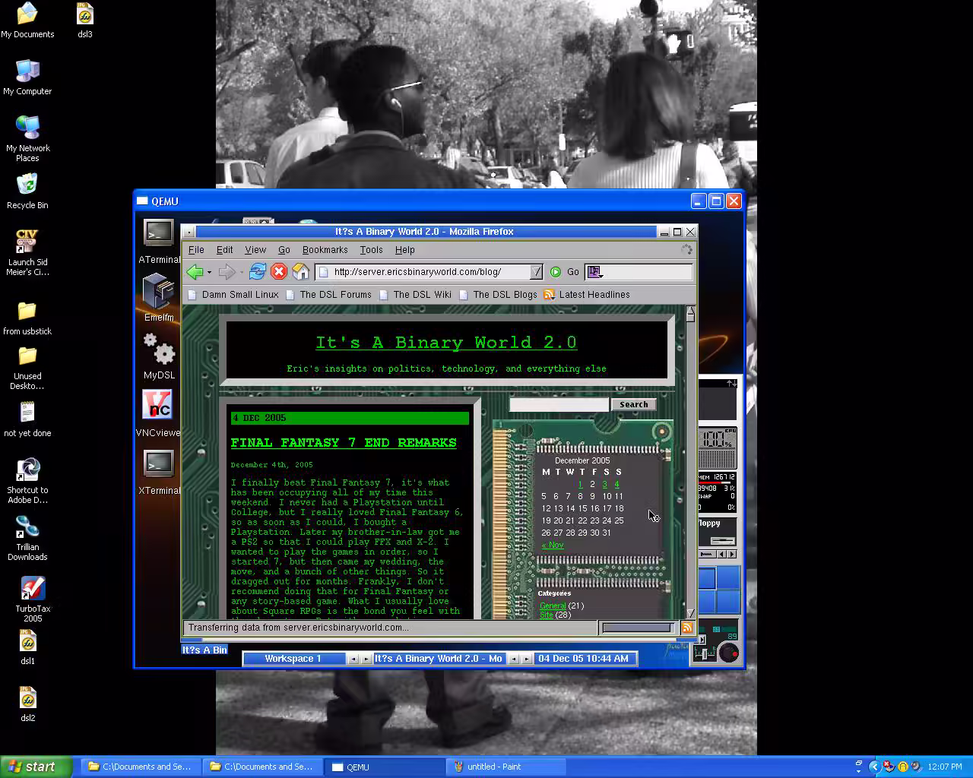973x778 pixels.
Task: Open the General category link
Action: (553, 606)
